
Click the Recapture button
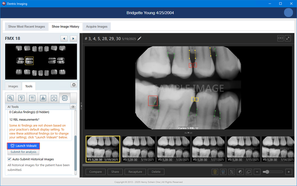[x=135, y=172]
